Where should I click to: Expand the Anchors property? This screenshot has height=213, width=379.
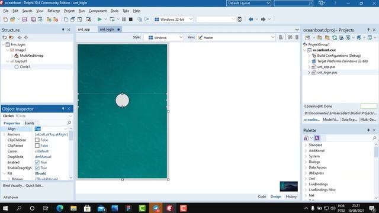pyautogui.click(x=4, y=134)
